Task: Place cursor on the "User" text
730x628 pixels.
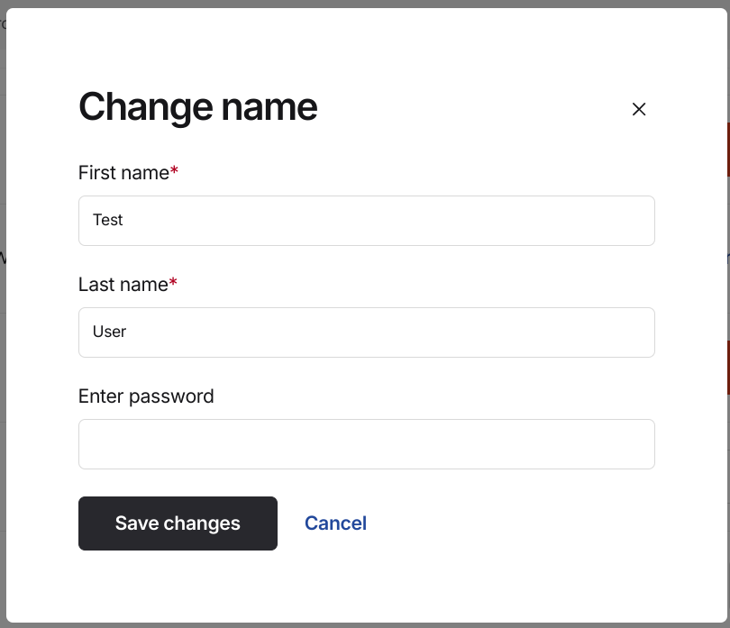Action: 110,332
